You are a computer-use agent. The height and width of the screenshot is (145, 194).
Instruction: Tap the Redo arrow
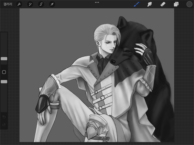click(4, 125)
